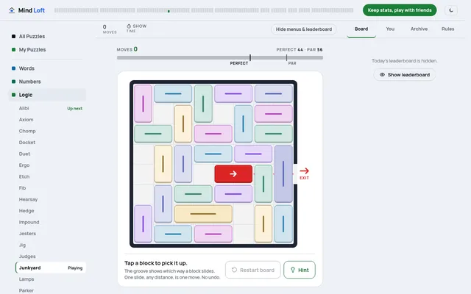Image resolution: width=471 pixels, height=294 pixels.
Task: Pick up green vertical block right of red block
Action: (x=263, y=184)
